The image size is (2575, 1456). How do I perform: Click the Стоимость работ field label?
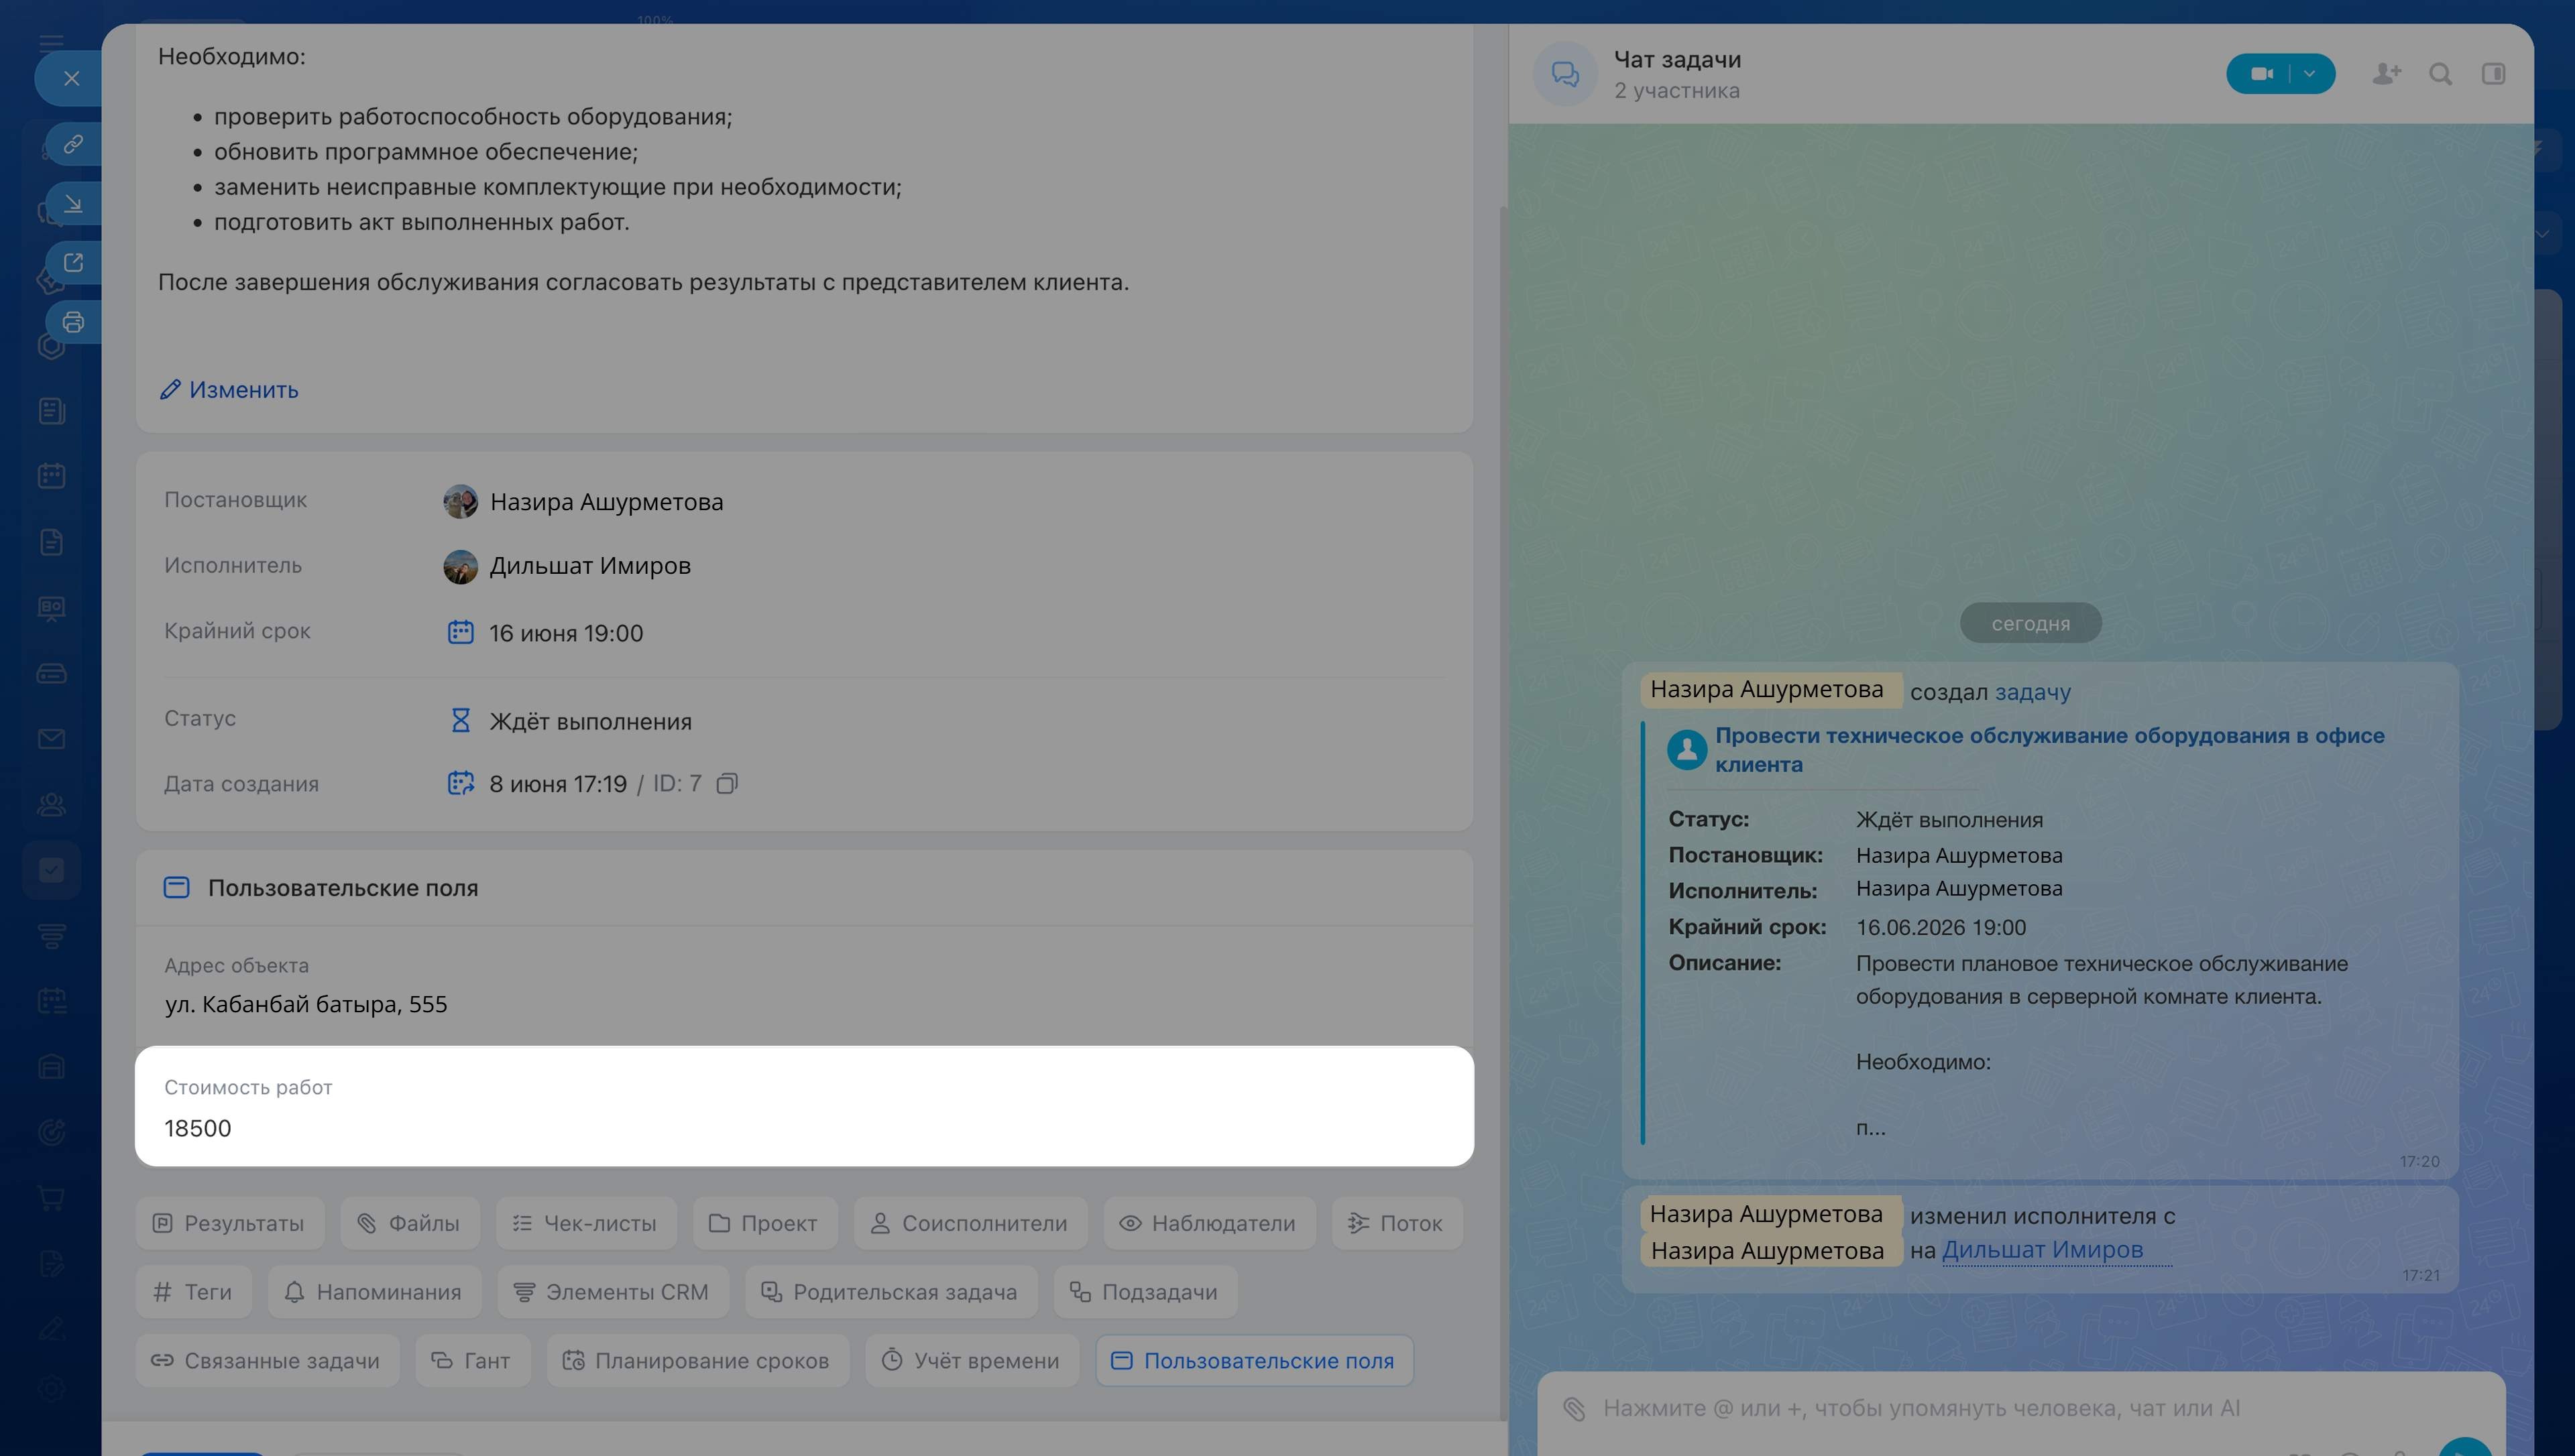click(x=248, y=1087)
